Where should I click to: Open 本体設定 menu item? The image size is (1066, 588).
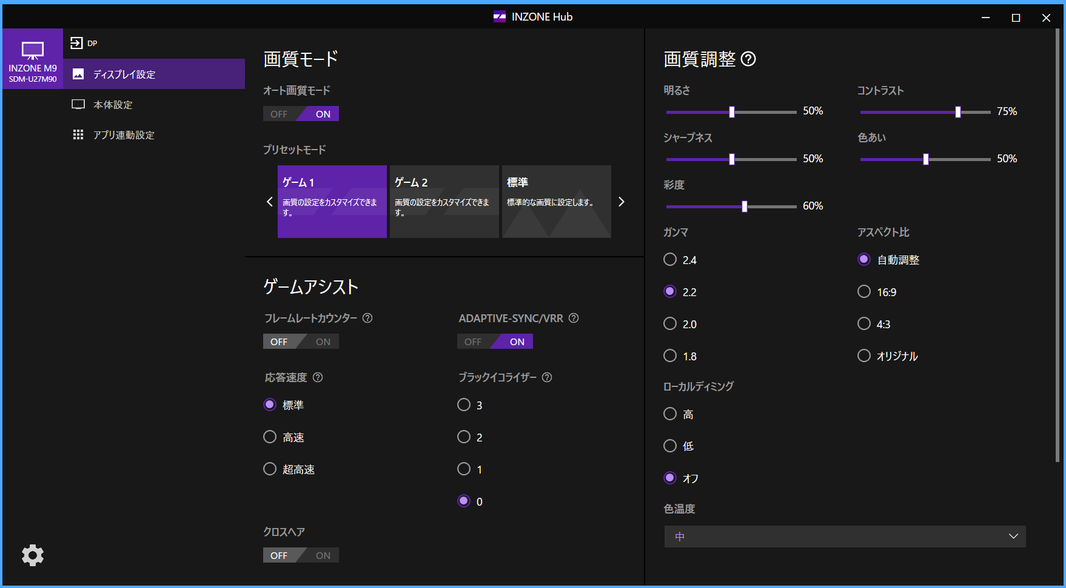pyautogui.click(x=154, y=104)
